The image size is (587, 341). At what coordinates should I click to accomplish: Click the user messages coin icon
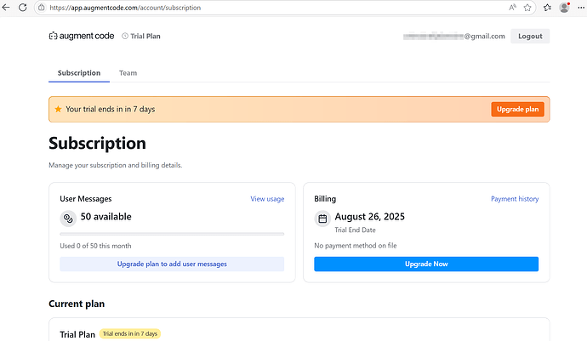(68, 218)
